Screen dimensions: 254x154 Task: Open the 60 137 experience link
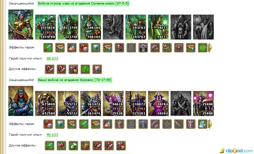[52, 135]
